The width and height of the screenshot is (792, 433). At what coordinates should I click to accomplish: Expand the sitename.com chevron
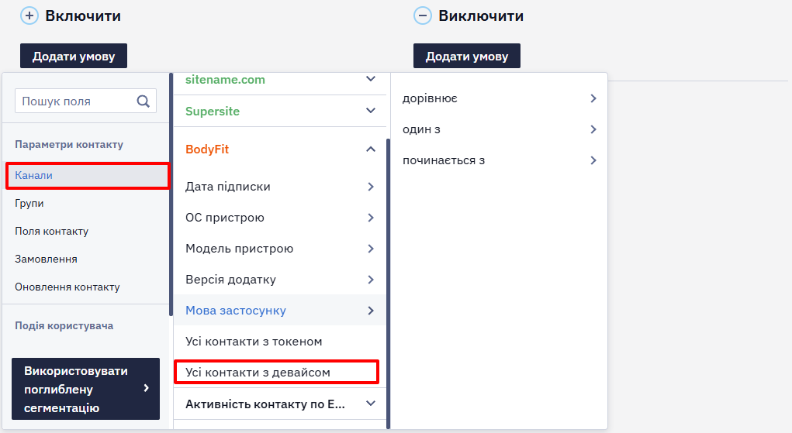371,79
